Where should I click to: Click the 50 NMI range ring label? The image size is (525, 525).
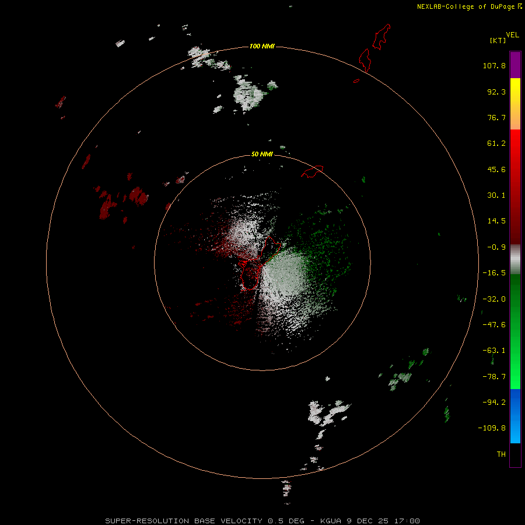262,154
